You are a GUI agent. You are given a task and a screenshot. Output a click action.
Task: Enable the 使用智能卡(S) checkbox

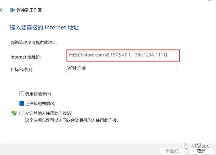[x=22, y=94]
